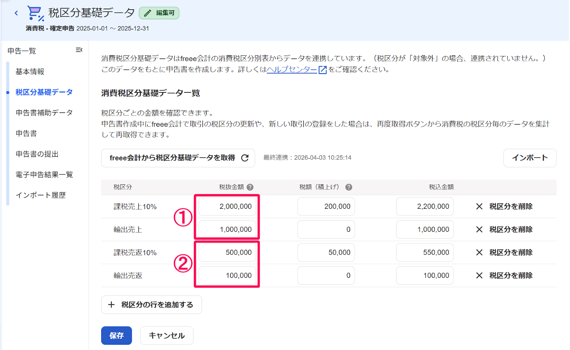Open 申告書の提出 in the sidebar

click(37, 154)
